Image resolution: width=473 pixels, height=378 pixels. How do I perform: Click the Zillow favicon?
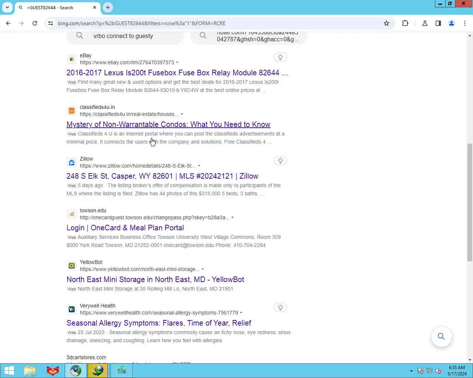pos(72,162)
